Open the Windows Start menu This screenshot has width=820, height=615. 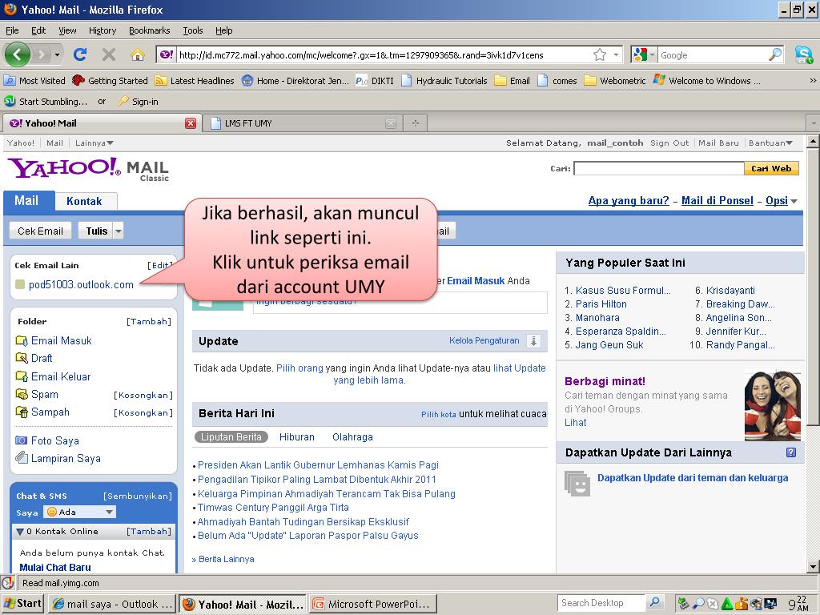point(22,604)
